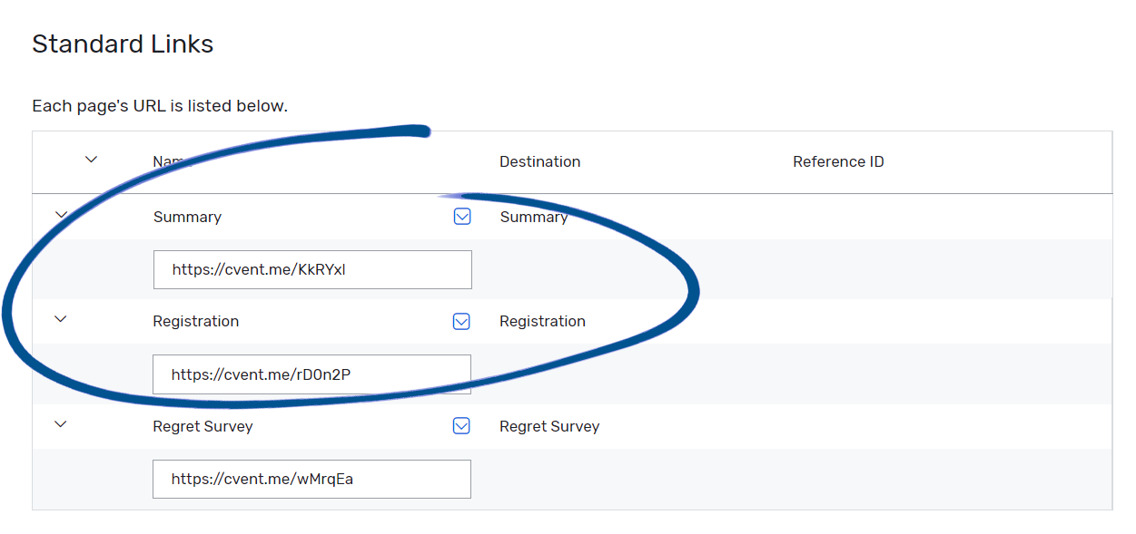The image size is (1136, 534).
Task: Click the Registration destination label
Action: [543, 321]
